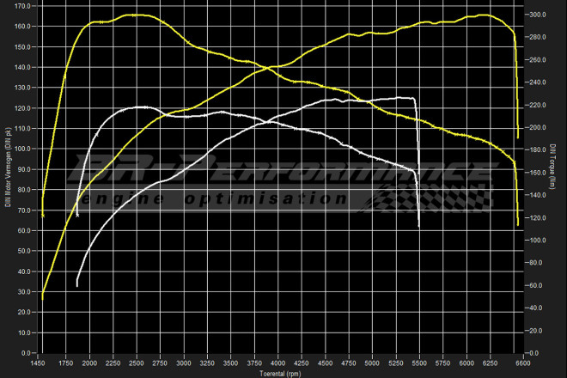The image size is (567, 378).
Task: Click the 200.0 label on the torque axis
Action: tap(536, 128)
